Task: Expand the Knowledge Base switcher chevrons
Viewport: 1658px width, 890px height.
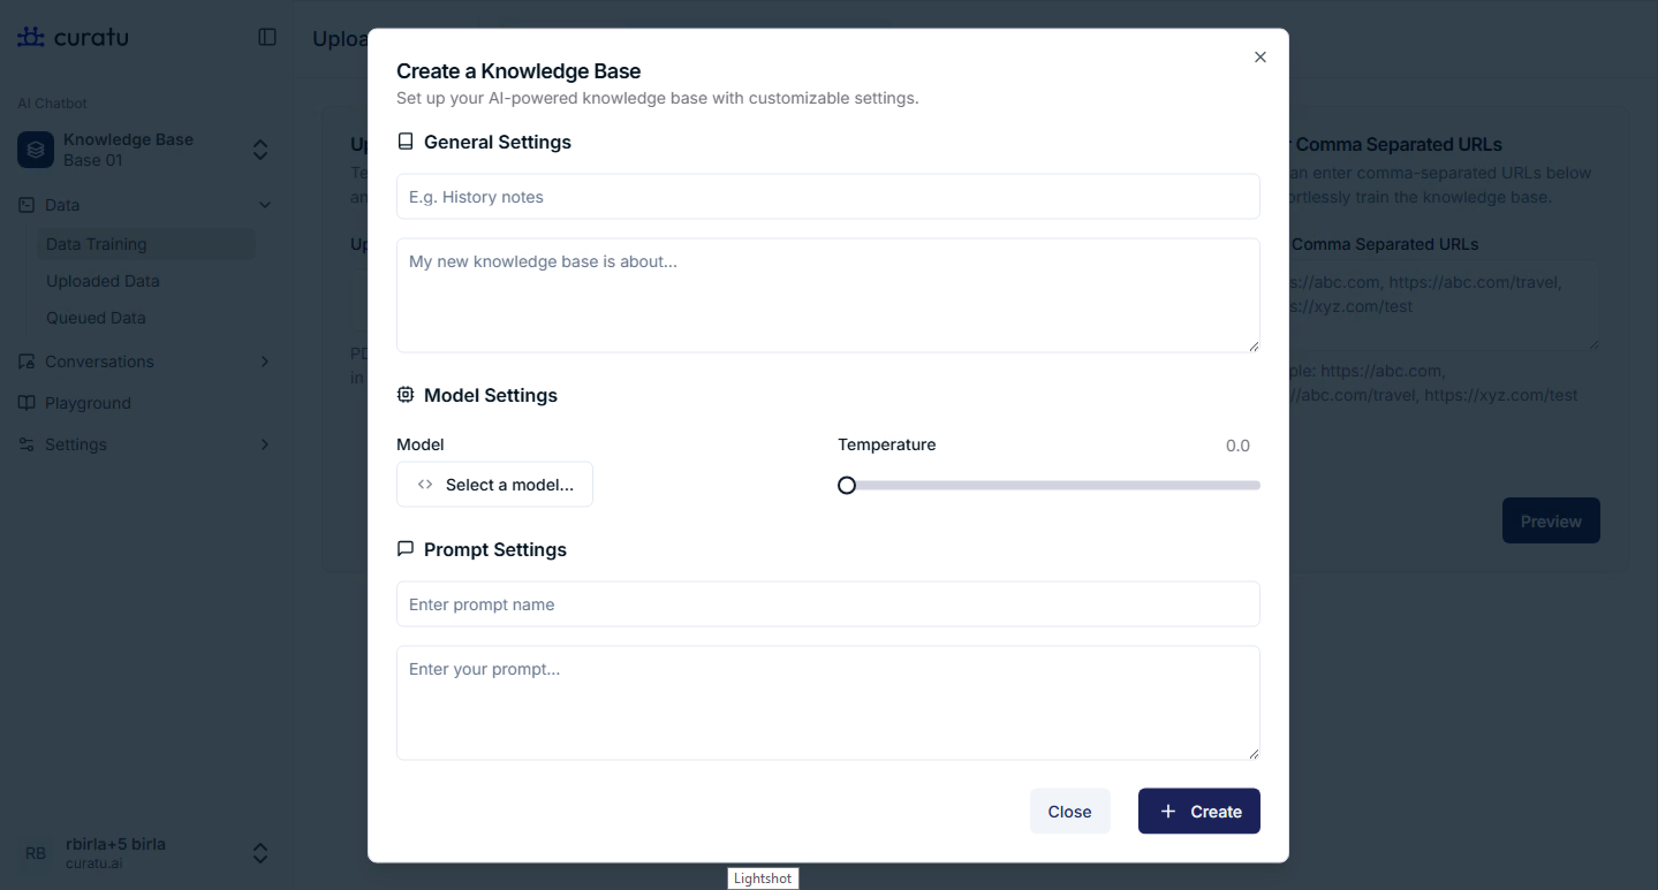Action: pyautogui.click(x=260, y=150)
